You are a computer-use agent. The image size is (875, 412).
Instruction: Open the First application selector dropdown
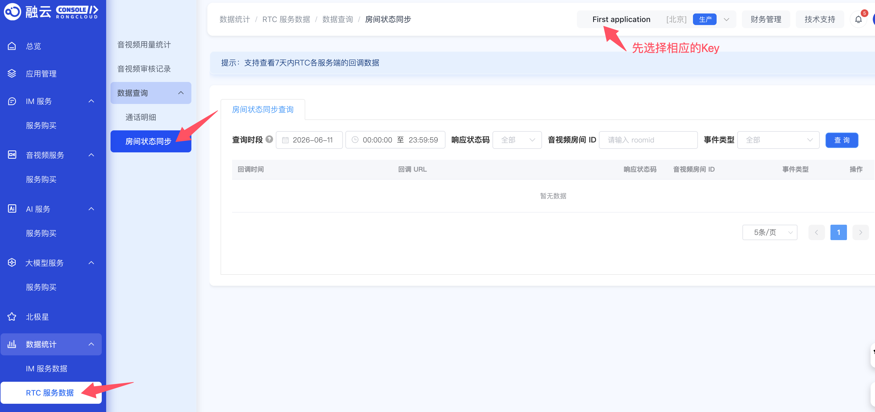[x=656, y=19]
